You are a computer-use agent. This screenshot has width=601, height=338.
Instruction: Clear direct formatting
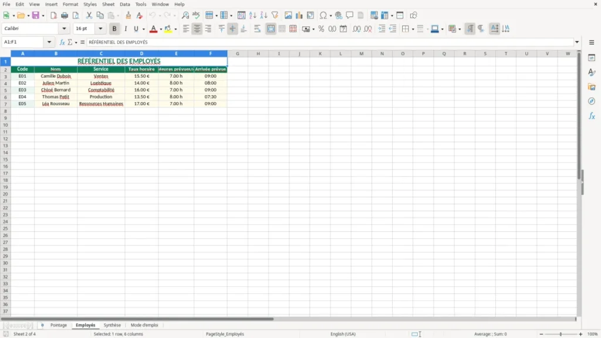[140, 15]
